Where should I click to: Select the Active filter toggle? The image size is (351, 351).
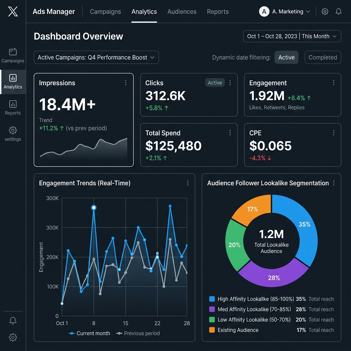pyautogui.click(x=286, y=57)
